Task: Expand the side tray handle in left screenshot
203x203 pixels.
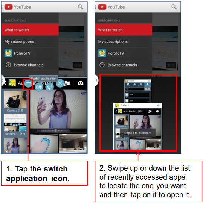Action: click(x=3, y=80)
